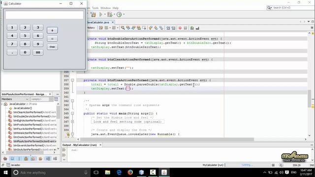The height and width of the screenshot is (177, 315).
Task: Open Windows Start menu
Action: pyautogui.click(x=5, y=173)
